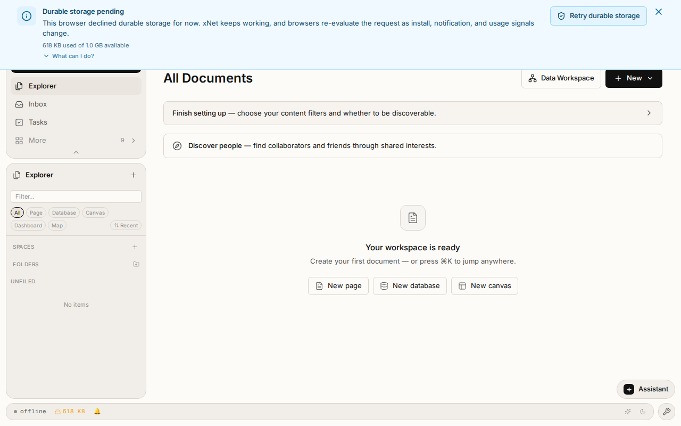Select the All filter chip
681x426 pixels.
point(18,212)
